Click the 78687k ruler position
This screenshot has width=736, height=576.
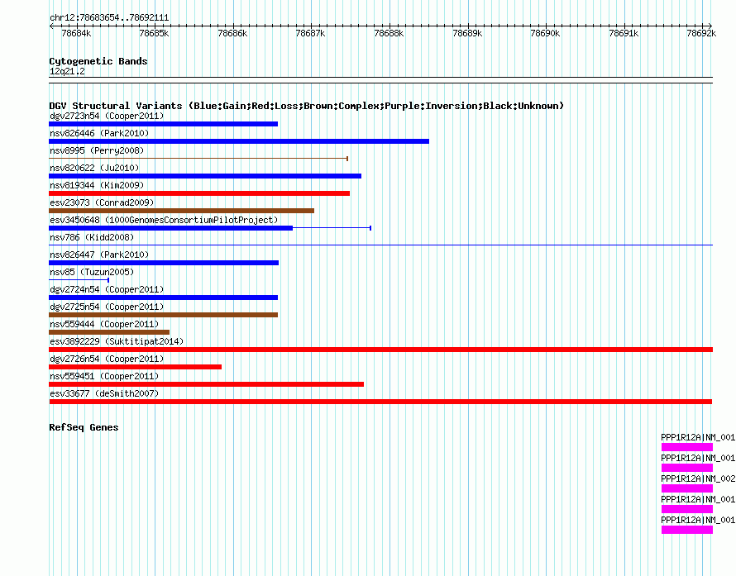(x=310, y=33)
